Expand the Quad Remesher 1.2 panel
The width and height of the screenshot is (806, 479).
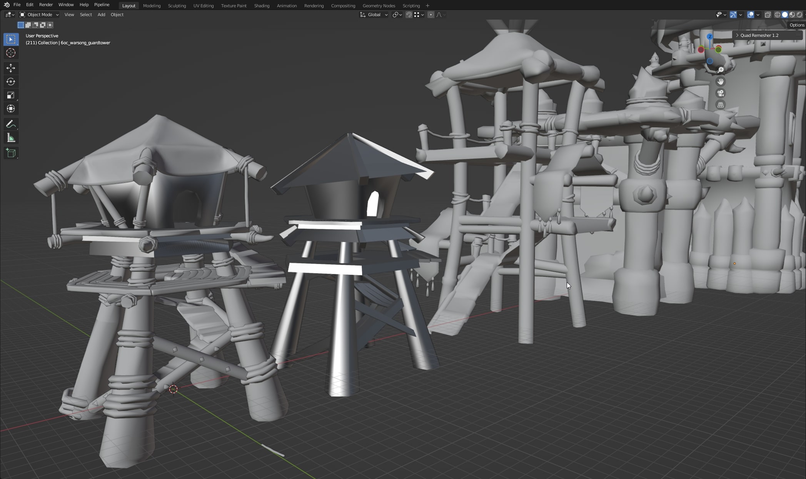coord(759,35)
